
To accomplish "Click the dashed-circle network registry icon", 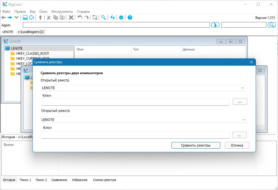I will pos(32,17).
